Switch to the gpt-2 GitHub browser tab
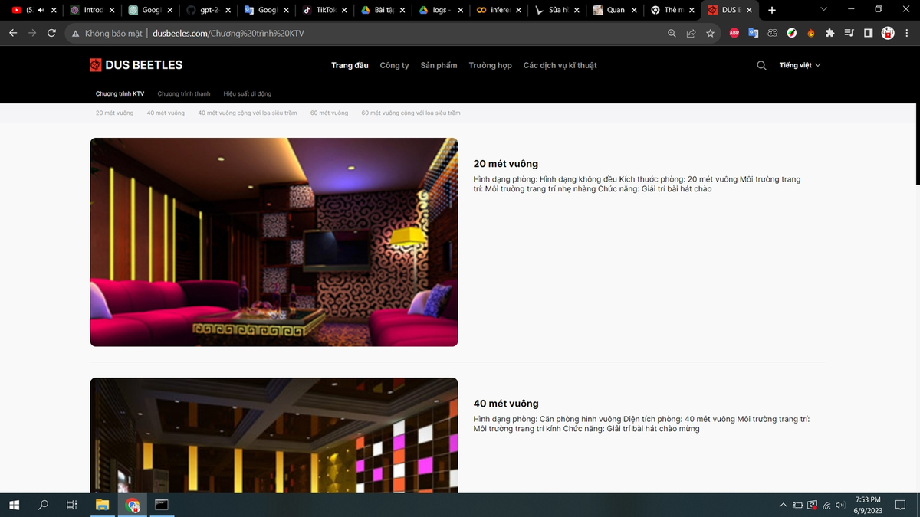920x517 pixels. [x=207, y=10]
